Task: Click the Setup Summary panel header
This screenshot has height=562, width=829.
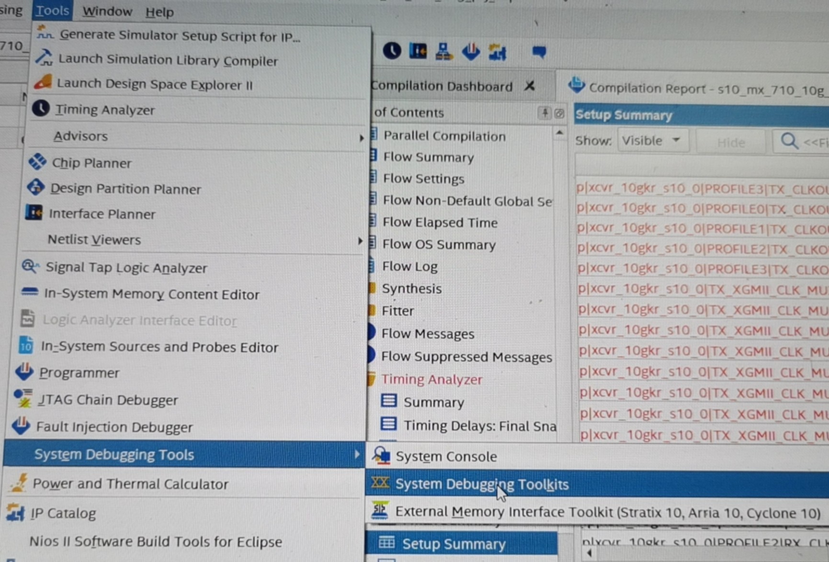Action: click(x=701, y=115)
